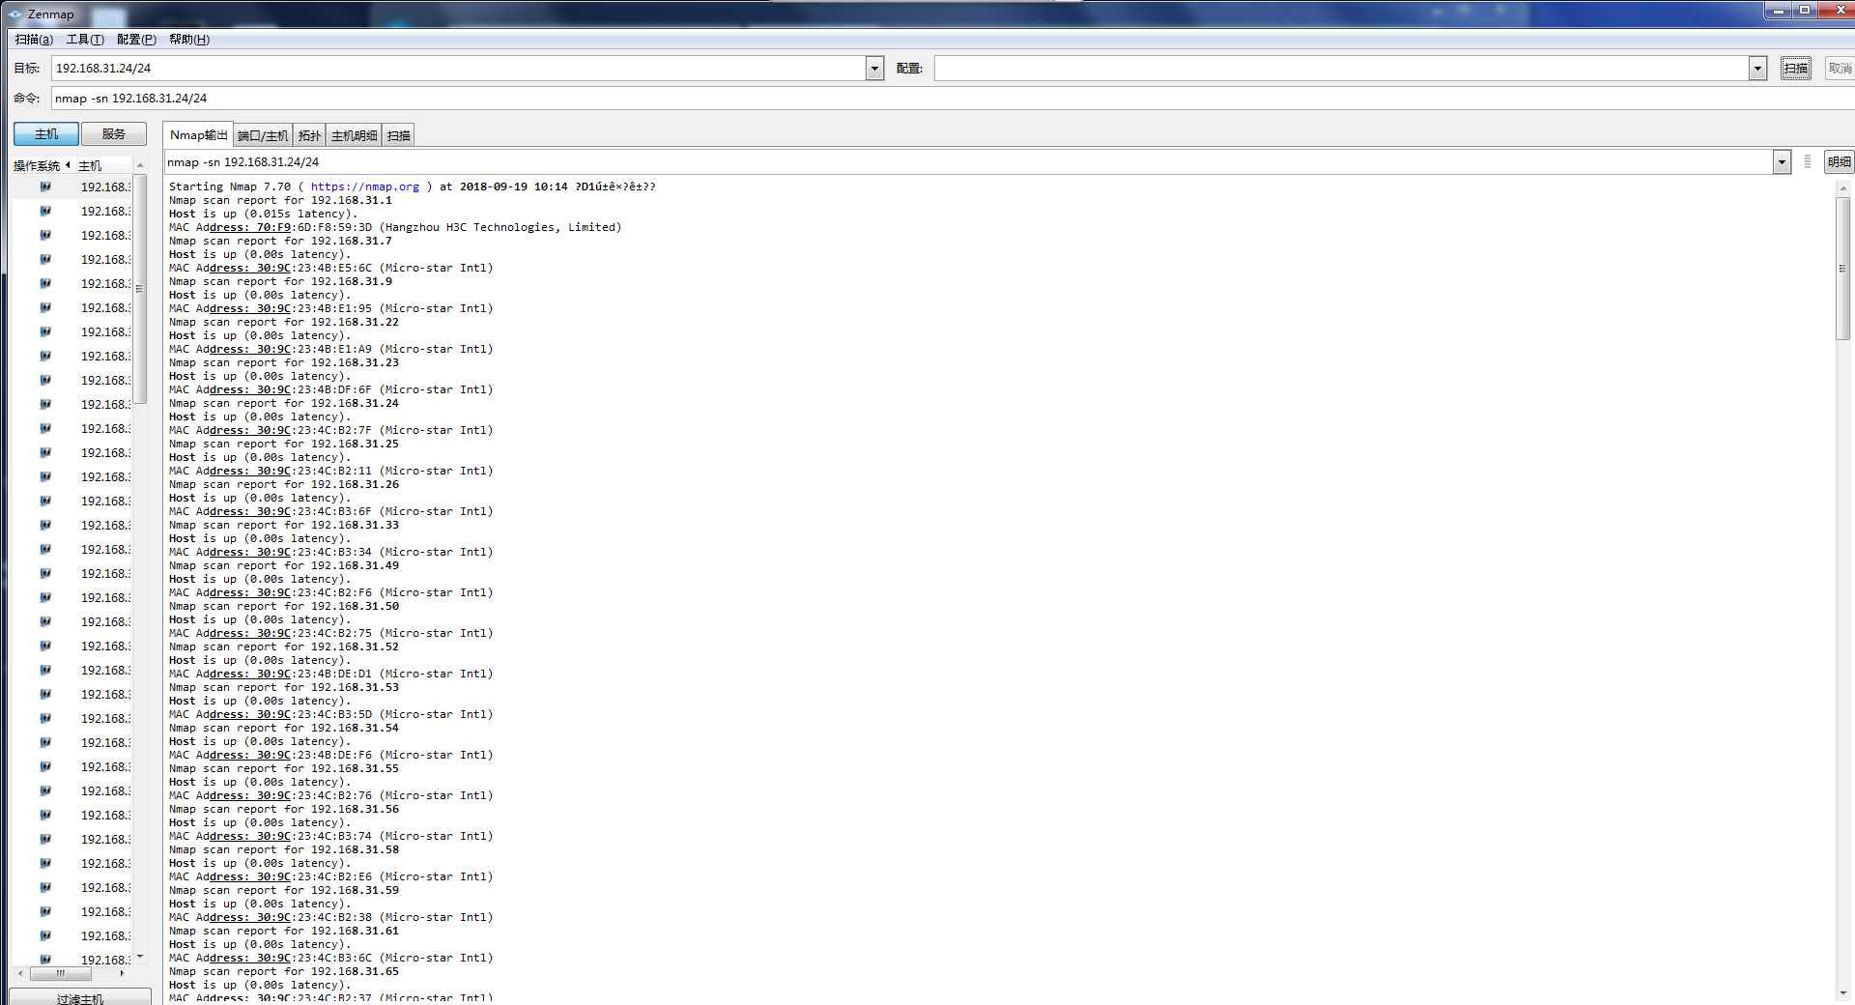
Task: Click MAC address 30:9C:23:4B:DE:D1 line
Action: point(330,675)
